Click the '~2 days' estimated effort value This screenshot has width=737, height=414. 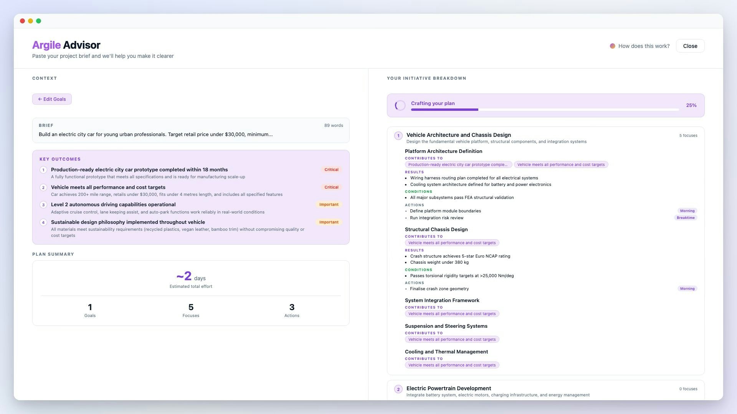[x=191, y=276]
